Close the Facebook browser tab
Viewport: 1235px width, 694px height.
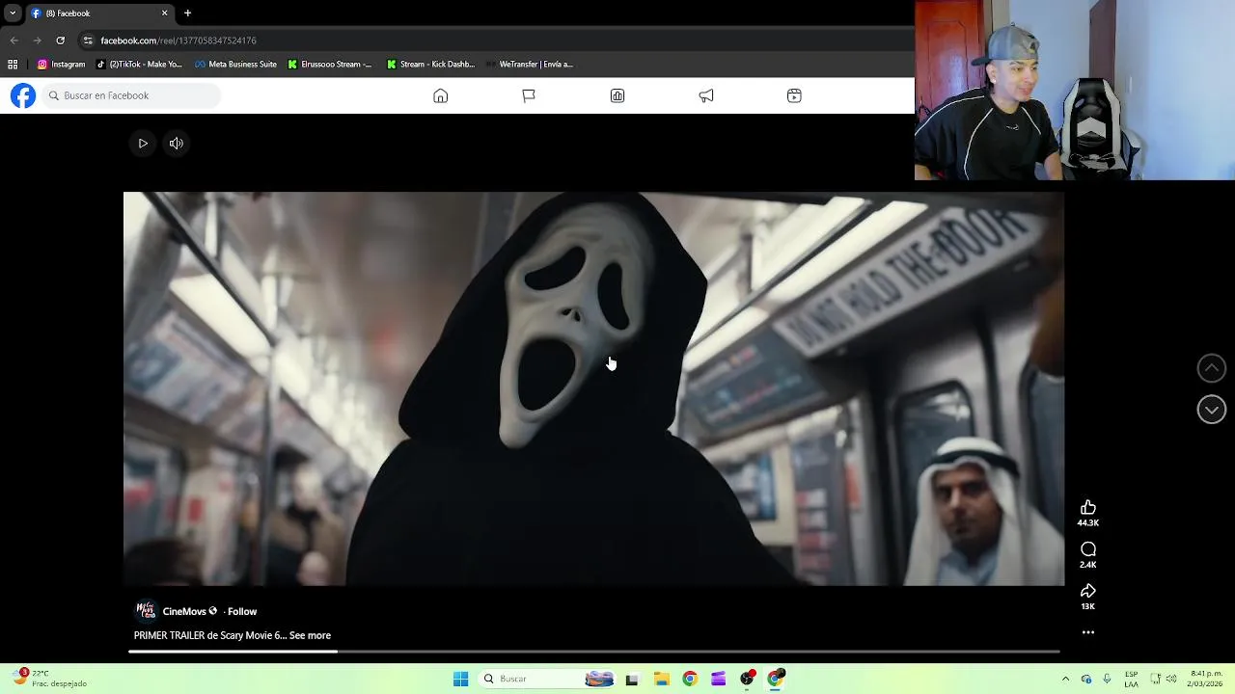point(164,13)
